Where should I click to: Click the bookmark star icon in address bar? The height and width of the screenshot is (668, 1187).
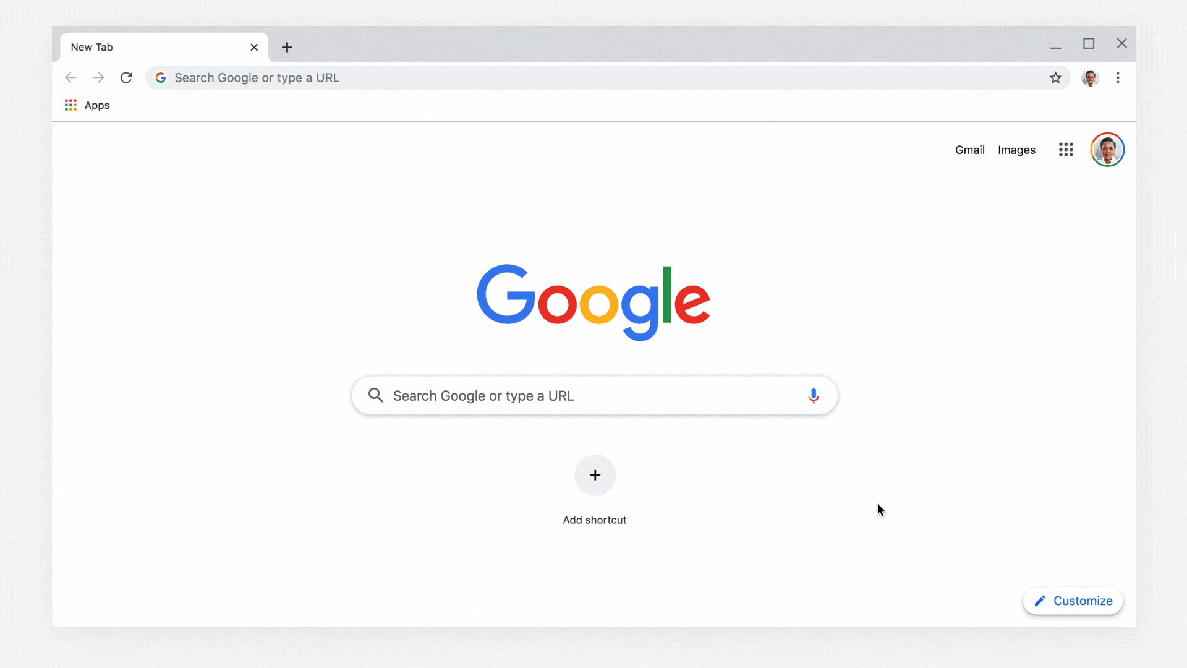pyautogui.click(x=1056, y=77)
